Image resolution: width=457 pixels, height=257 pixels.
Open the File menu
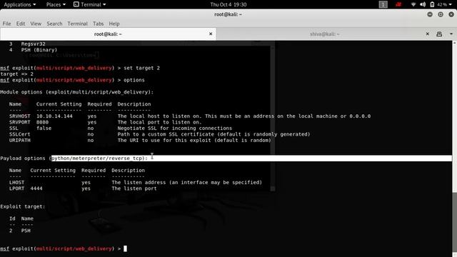pos(6,24)
